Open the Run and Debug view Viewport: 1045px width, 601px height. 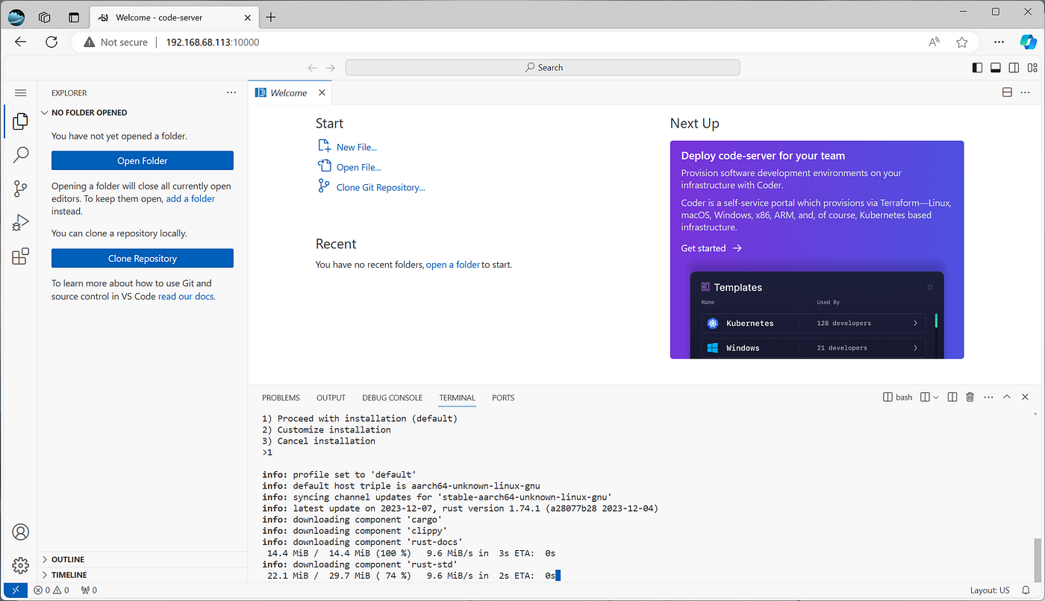click(x=21, y=222)
